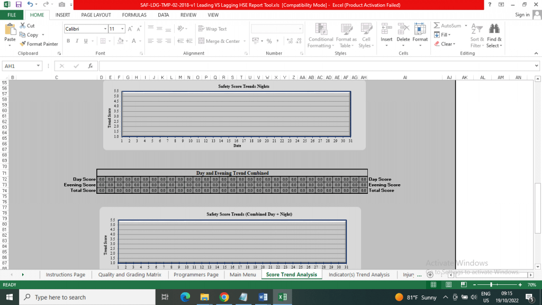Open the FILE tab
Viewport: 542px width, 305px height.
[x=12, y=15]
